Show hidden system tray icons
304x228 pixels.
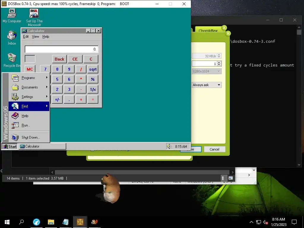[x=251, y=222]
